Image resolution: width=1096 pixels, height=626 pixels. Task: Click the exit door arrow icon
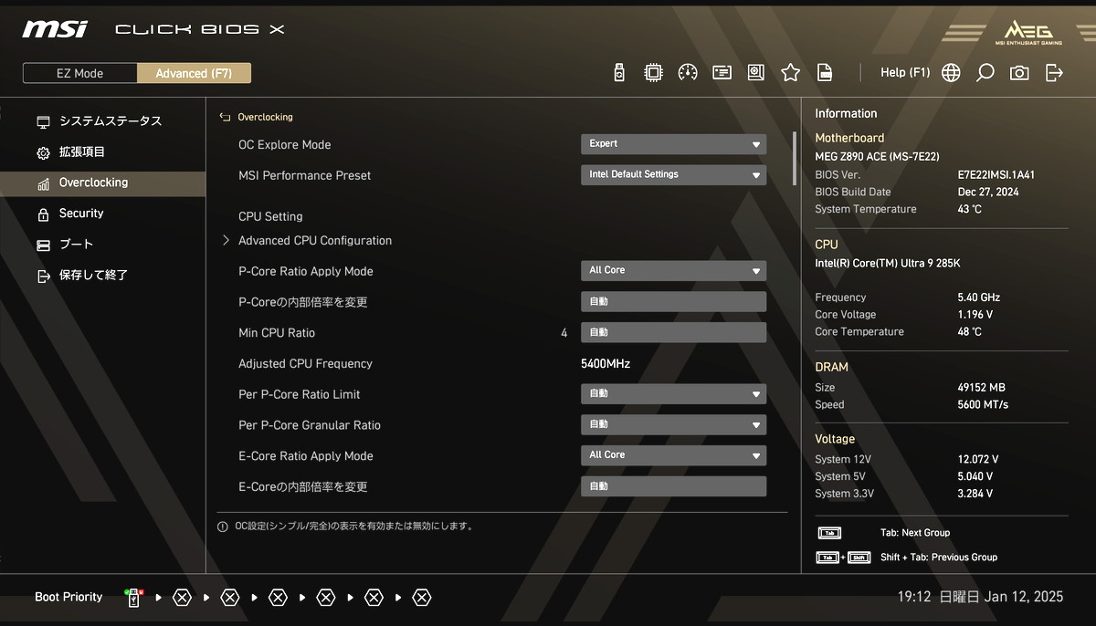pos(1054,73)
